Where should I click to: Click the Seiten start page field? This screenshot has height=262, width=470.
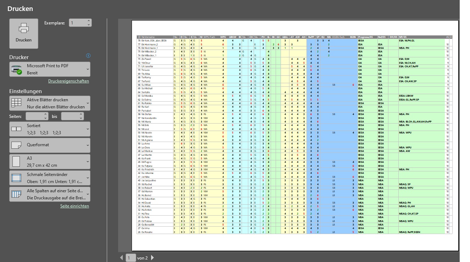tap(34, 116)
